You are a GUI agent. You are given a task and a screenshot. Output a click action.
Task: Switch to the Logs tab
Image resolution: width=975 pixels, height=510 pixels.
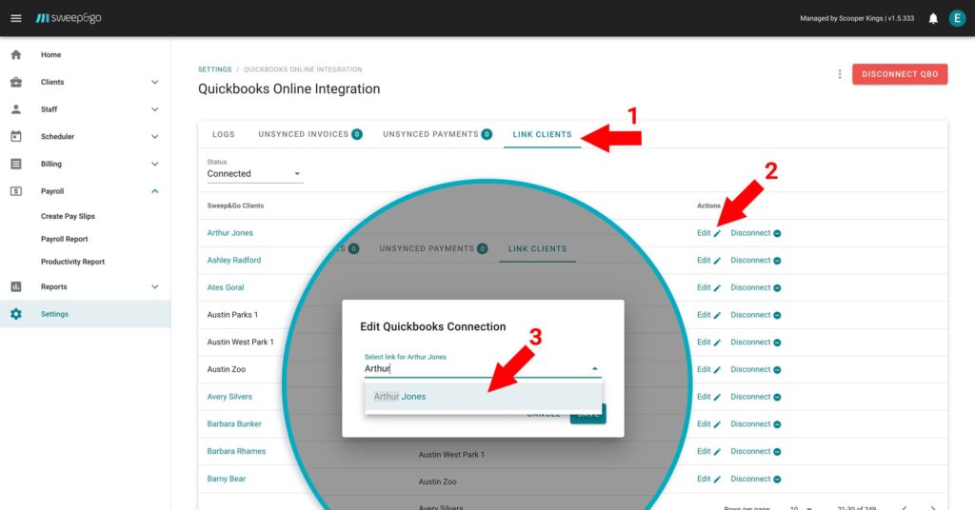coord(223,134)
